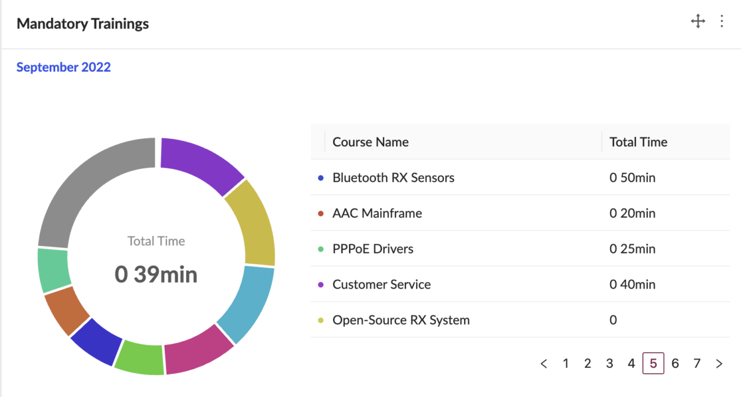
Task: Select page 1 in pagination
Action: [x=566, y=364]
